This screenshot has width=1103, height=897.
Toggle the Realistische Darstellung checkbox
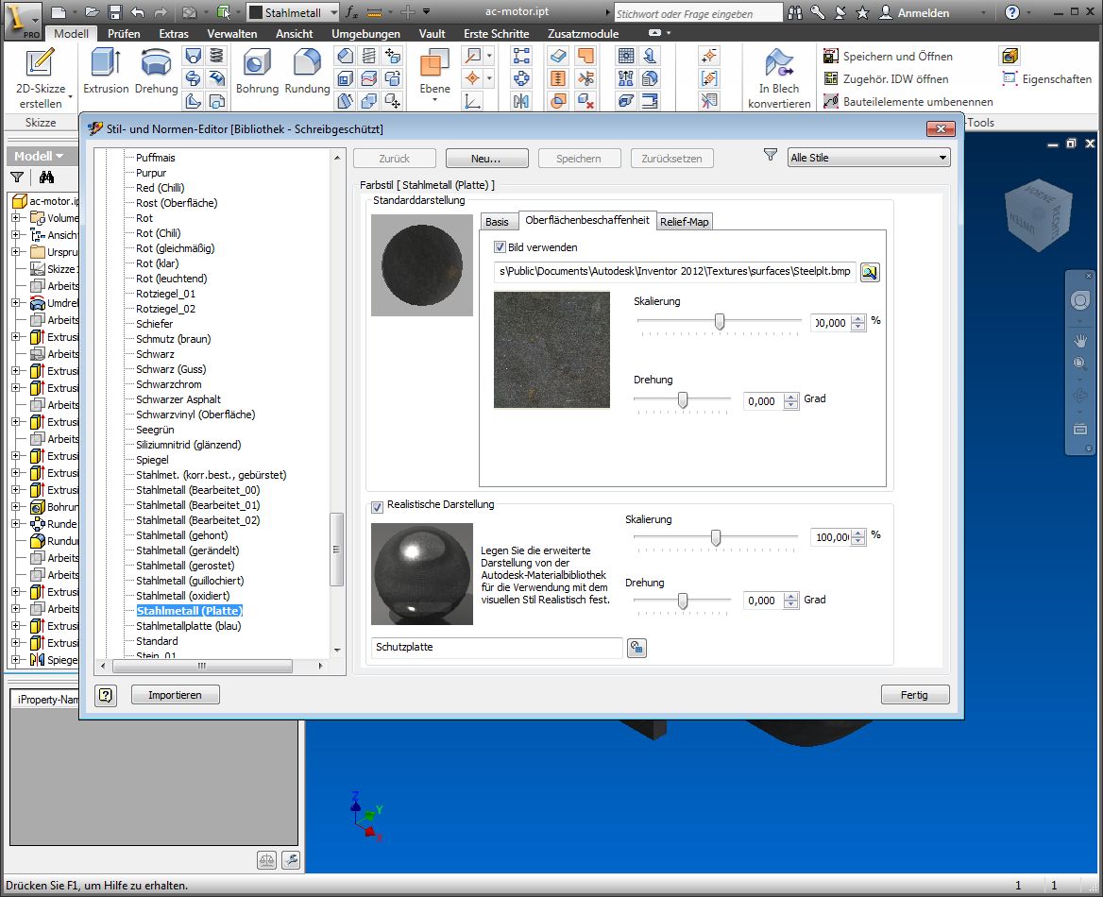tap(378, 506)
